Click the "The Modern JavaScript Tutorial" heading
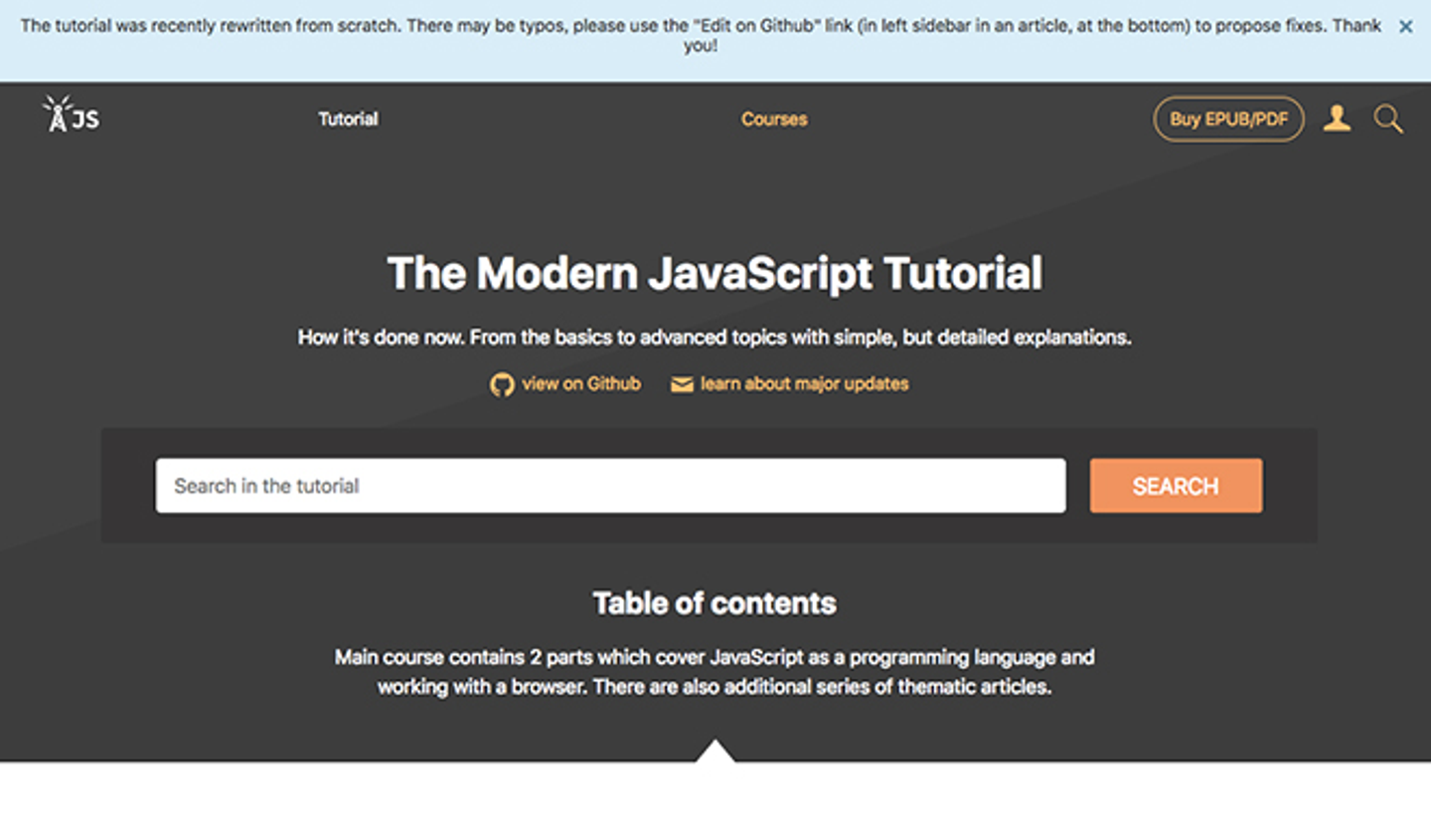This screenshot has width=1431, height=823. [x=715, y=273]
